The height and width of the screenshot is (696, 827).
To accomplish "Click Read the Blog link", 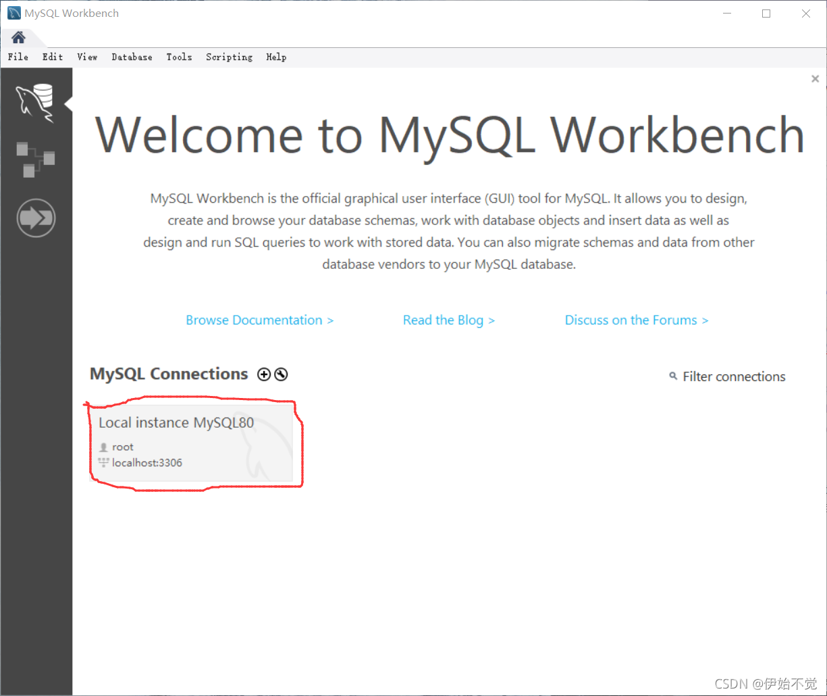I will (449, 320).
